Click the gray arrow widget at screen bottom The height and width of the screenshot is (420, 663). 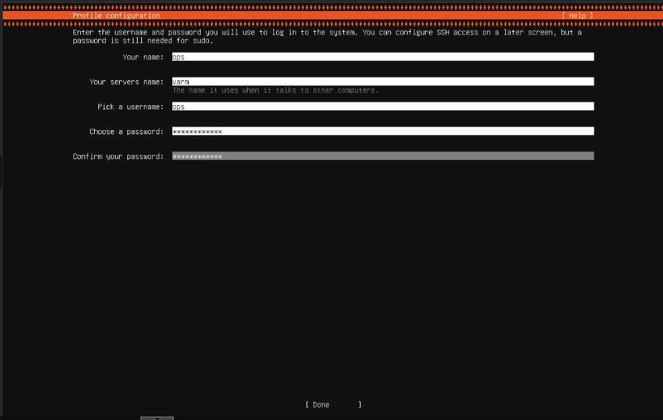156,417
